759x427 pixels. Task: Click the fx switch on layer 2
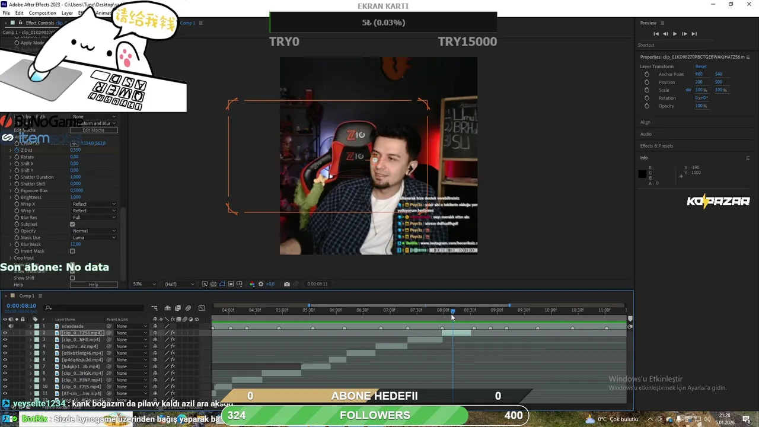coord(173,333)
